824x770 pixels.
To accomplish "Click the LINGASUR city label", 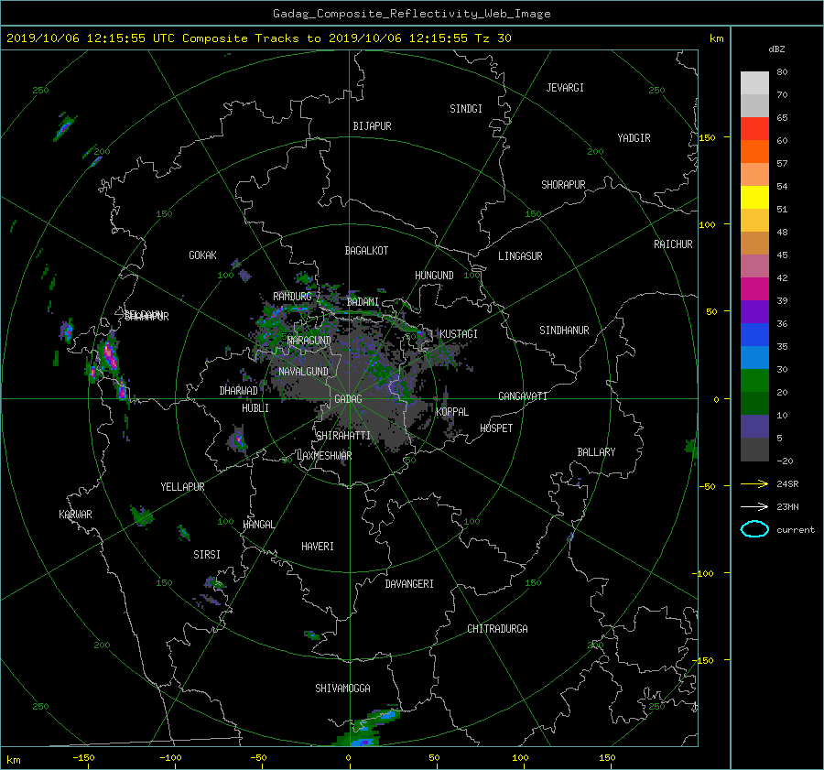I will tap(520, 256).
